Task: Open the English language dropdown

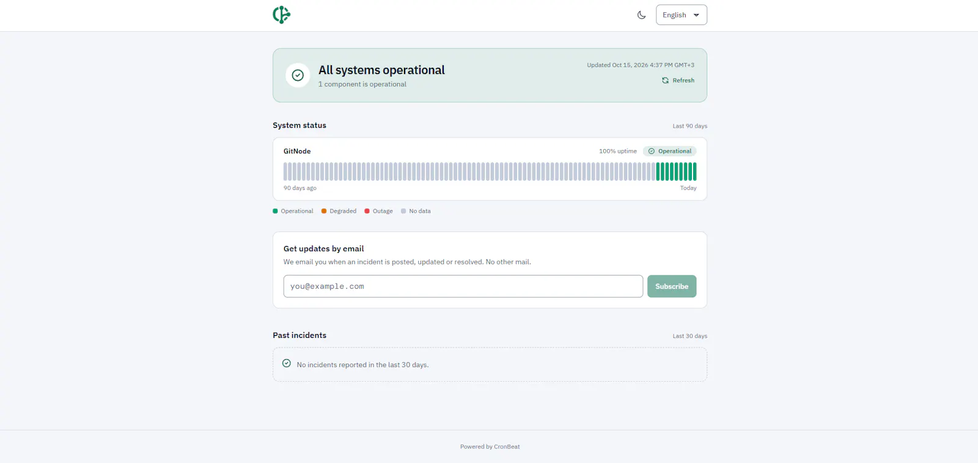Action: [x=682, y=15]
